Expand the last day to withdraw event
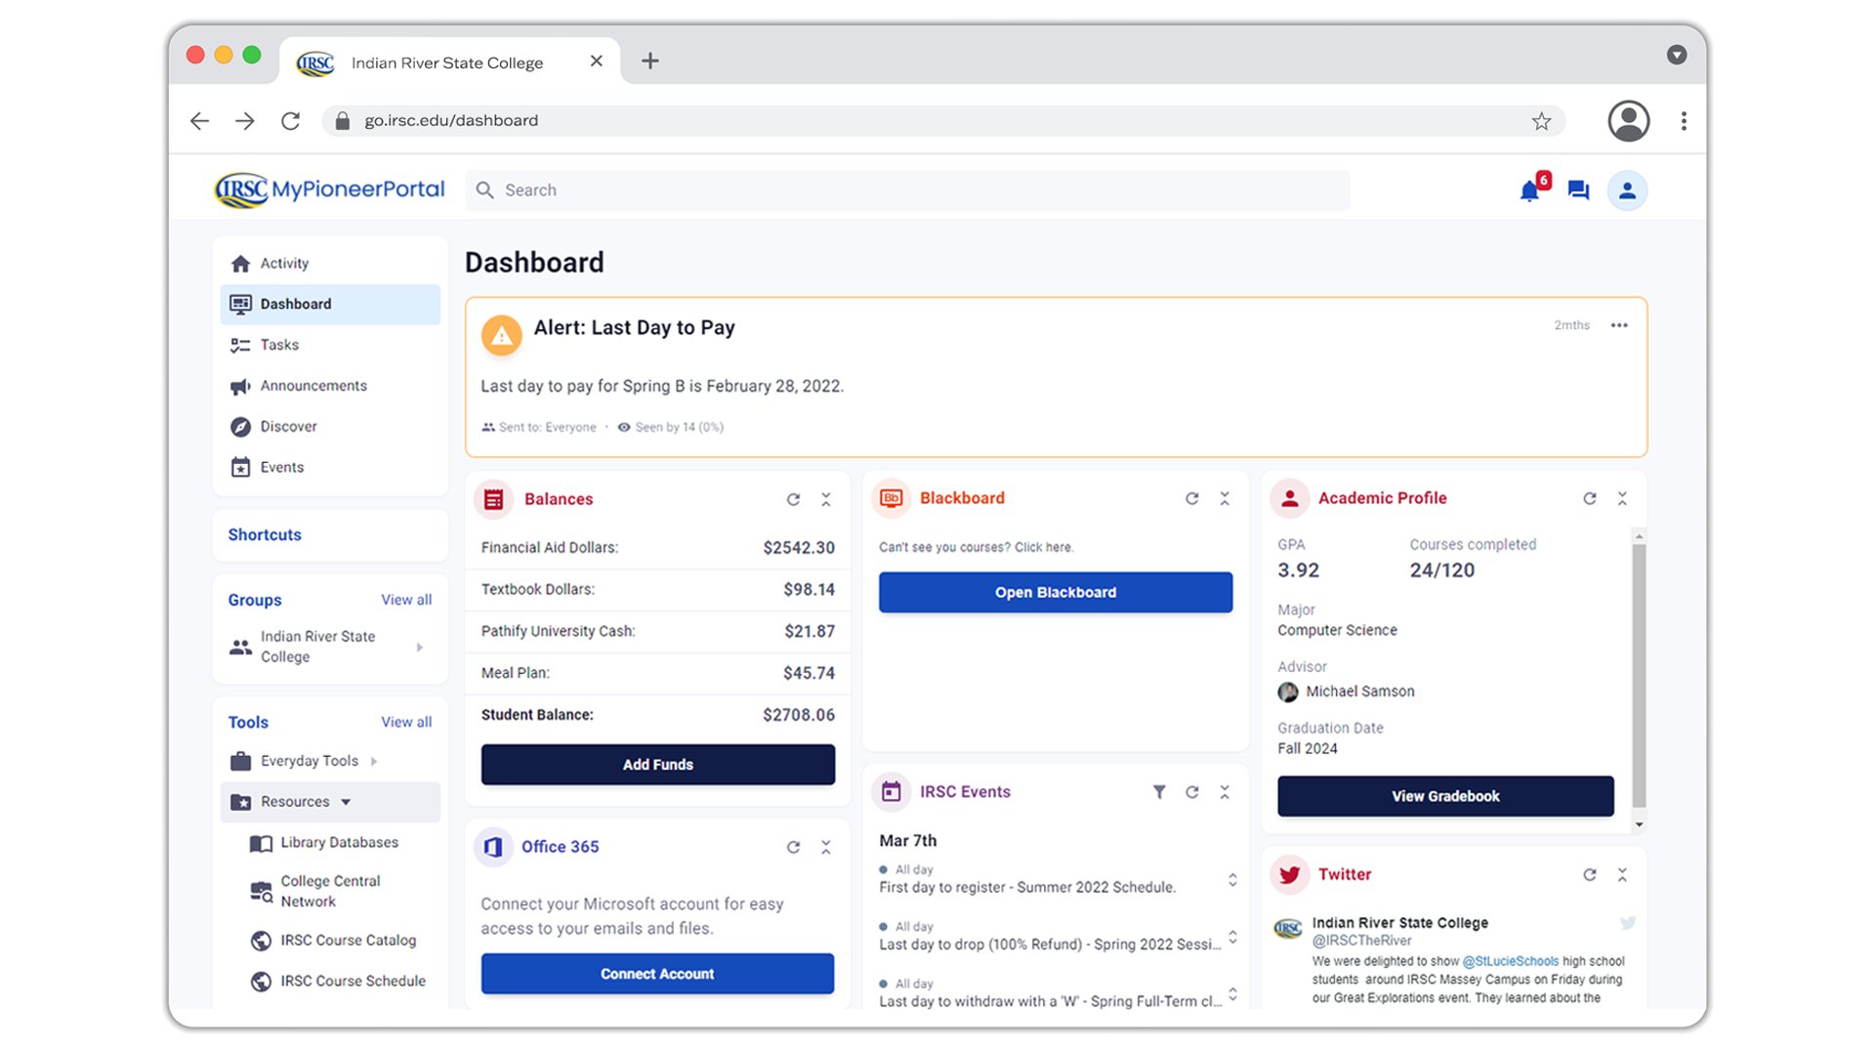Viewport: 1875px width, 1055px height. pyautogui.click(x=1232, y=993)
